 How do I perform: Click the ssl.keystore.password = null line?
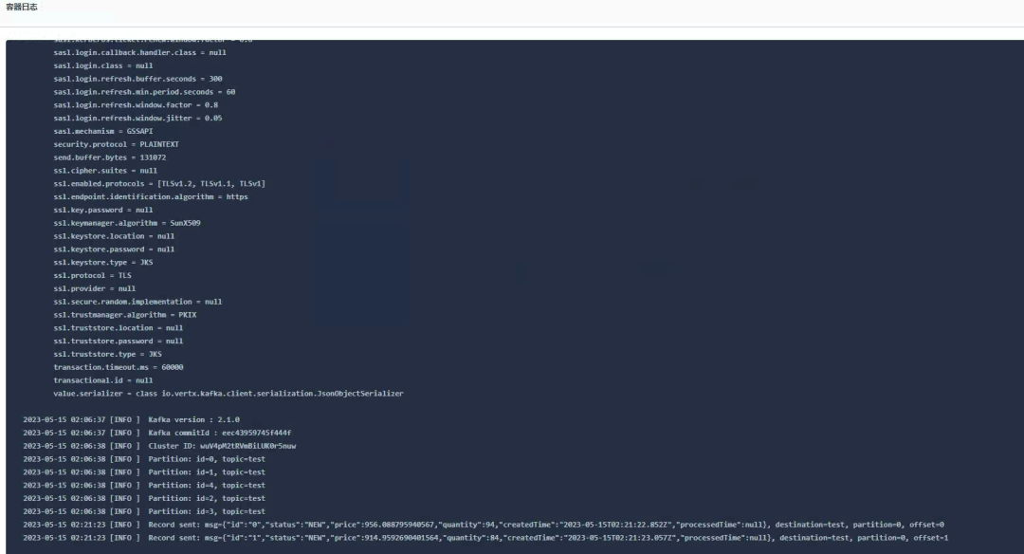[x=115, y=249]
